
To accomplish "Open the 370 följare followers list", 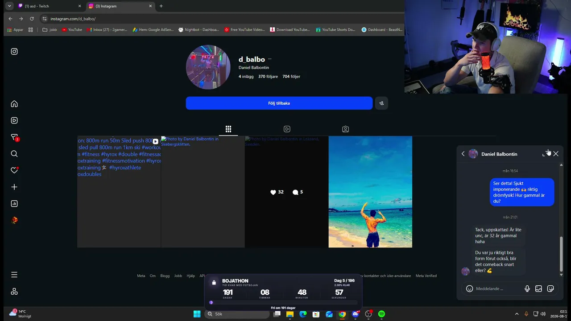I will click(268, 77).
